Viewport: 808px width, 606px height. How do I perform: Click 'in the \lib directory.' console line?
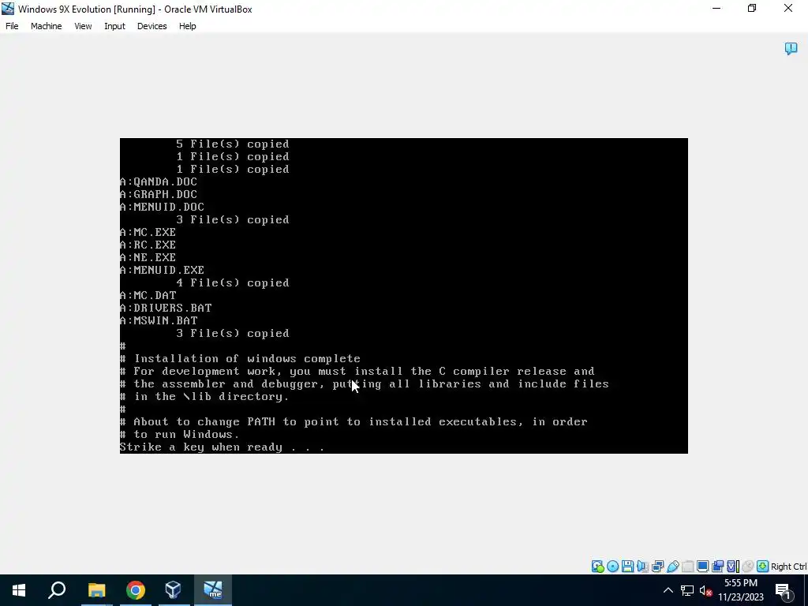(204, 396)
